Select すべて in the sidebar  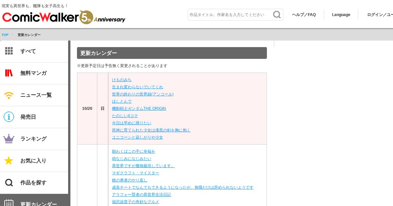tap(34, 51)
